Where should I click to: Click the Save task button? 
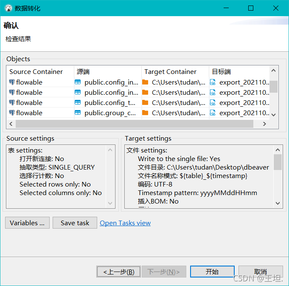(x=75, y=223)
